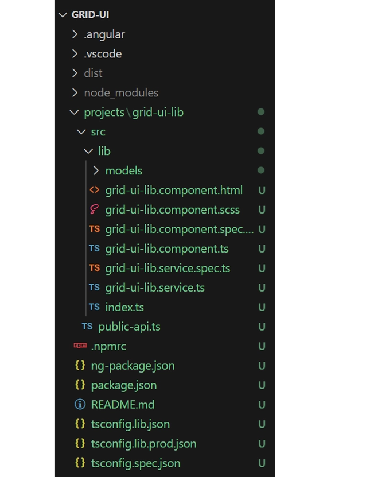The width and height of the screenshot is (370, 477).
Task: Click the TS icon of grid-ui-lib.service.ts
Action: (x=94, y=287)
